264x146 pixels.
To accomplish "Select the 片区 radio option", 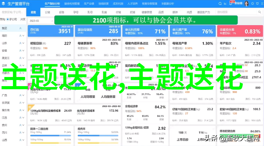I will [19, 19].
